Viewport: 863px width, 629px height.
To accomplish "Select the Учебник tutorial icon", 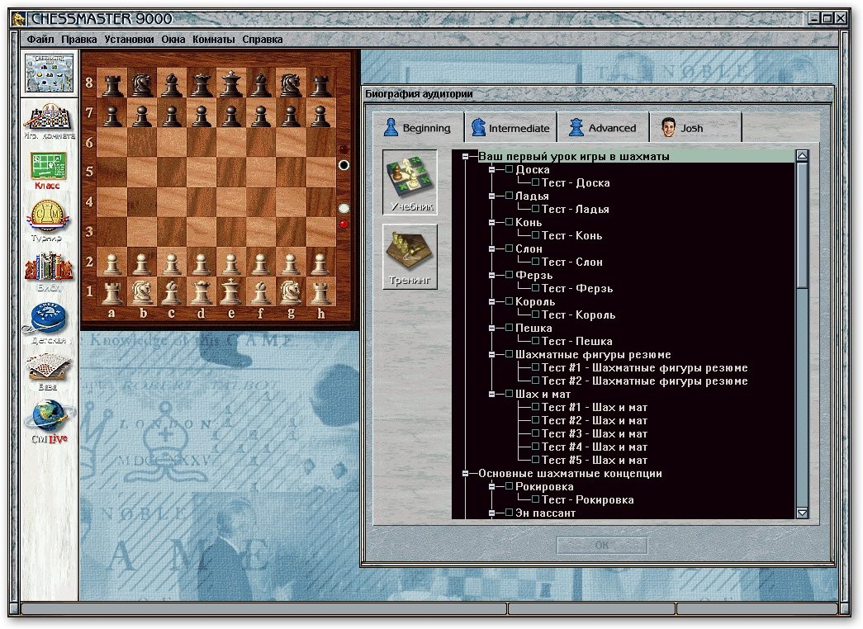I will (x=410, y=182).
